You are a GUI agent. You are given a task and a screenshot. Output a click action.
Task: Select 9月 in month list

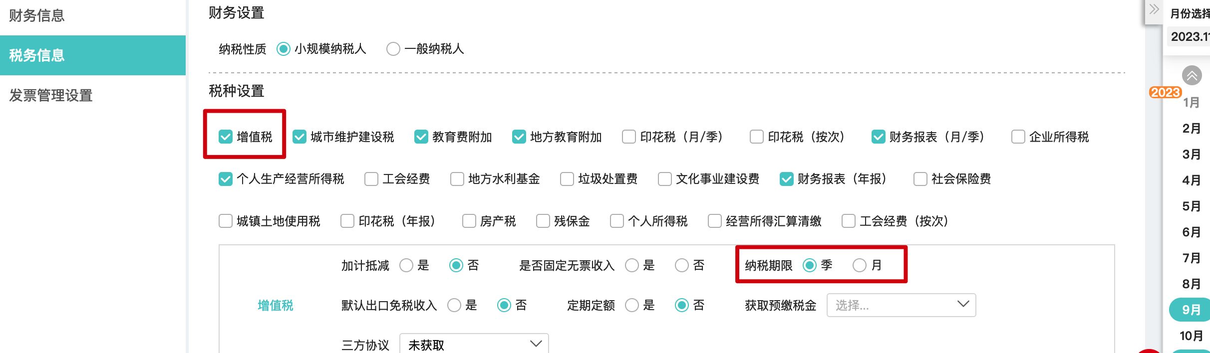point(1191,310)
